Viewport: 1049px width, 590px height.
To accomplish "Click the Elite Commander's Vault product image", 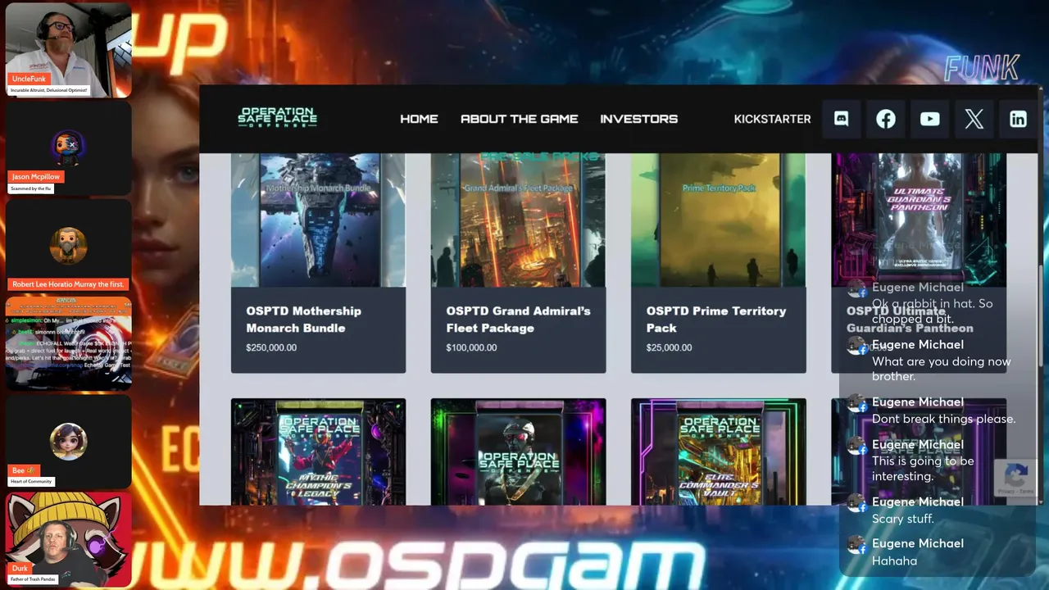I will coord(718,452).
